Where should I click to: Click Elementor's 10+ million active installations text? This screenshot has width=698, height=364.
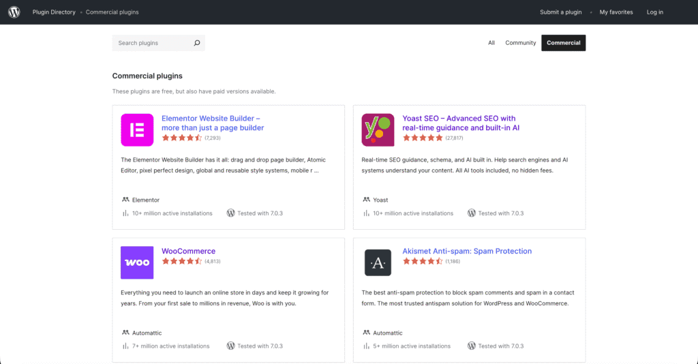(x=172, y=213)
